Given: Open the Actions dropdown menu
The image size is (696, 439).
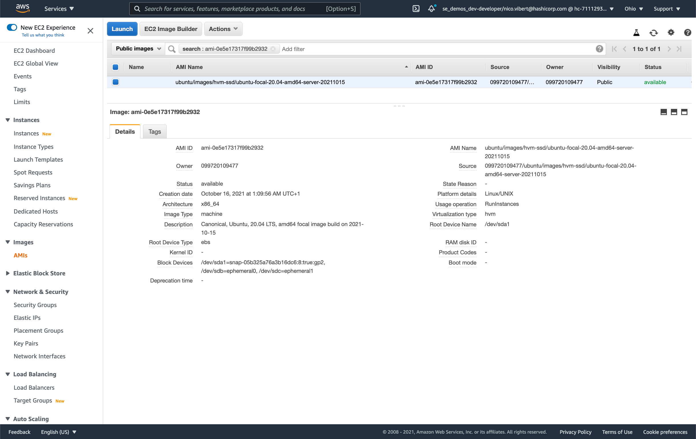Looking at the screenshot, I should point(223,29).
